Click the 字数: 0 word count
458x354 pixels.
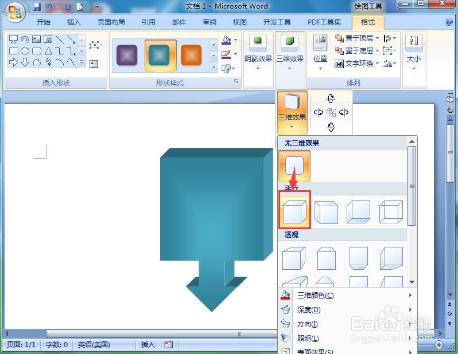57,345
